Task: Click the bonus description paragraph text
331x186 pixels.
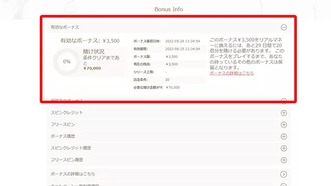Action: tap(247, 54)
